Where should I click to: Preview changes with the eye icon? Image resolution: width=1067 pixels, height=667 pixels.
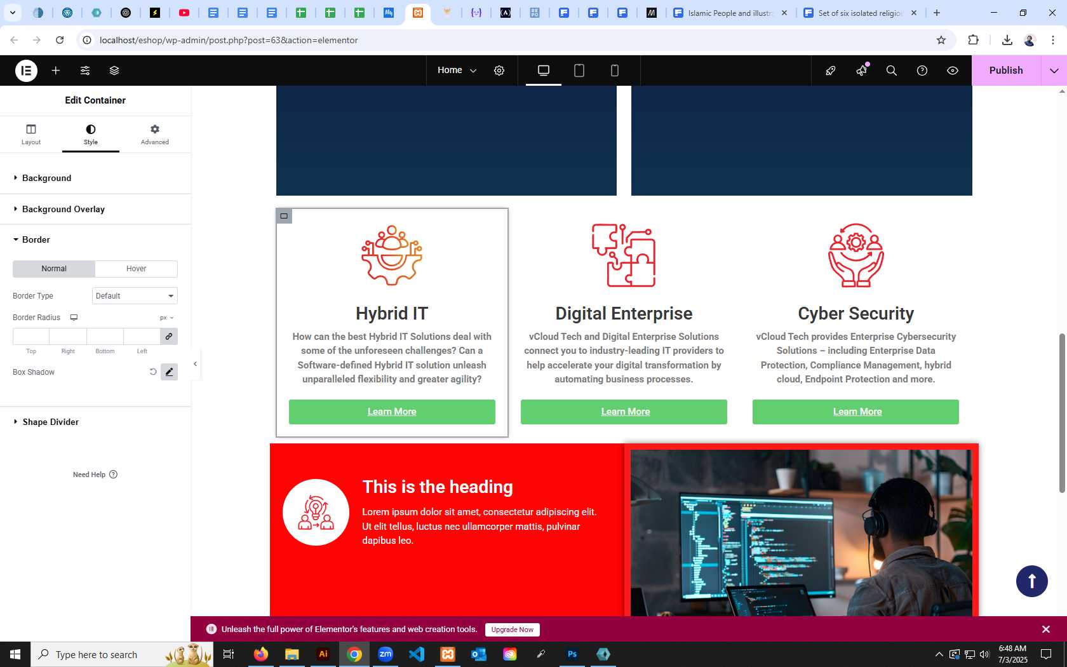(x=953, y=71)
